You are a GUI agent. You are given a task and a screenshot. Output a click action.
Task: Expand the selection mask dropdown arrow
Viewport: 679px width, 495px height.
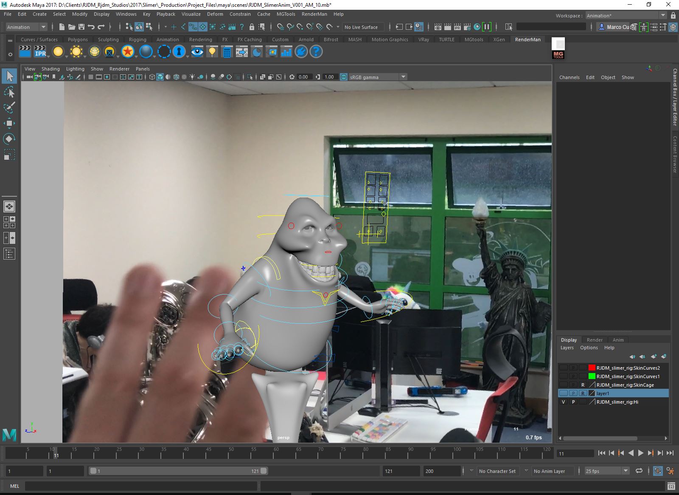(166, 27)
